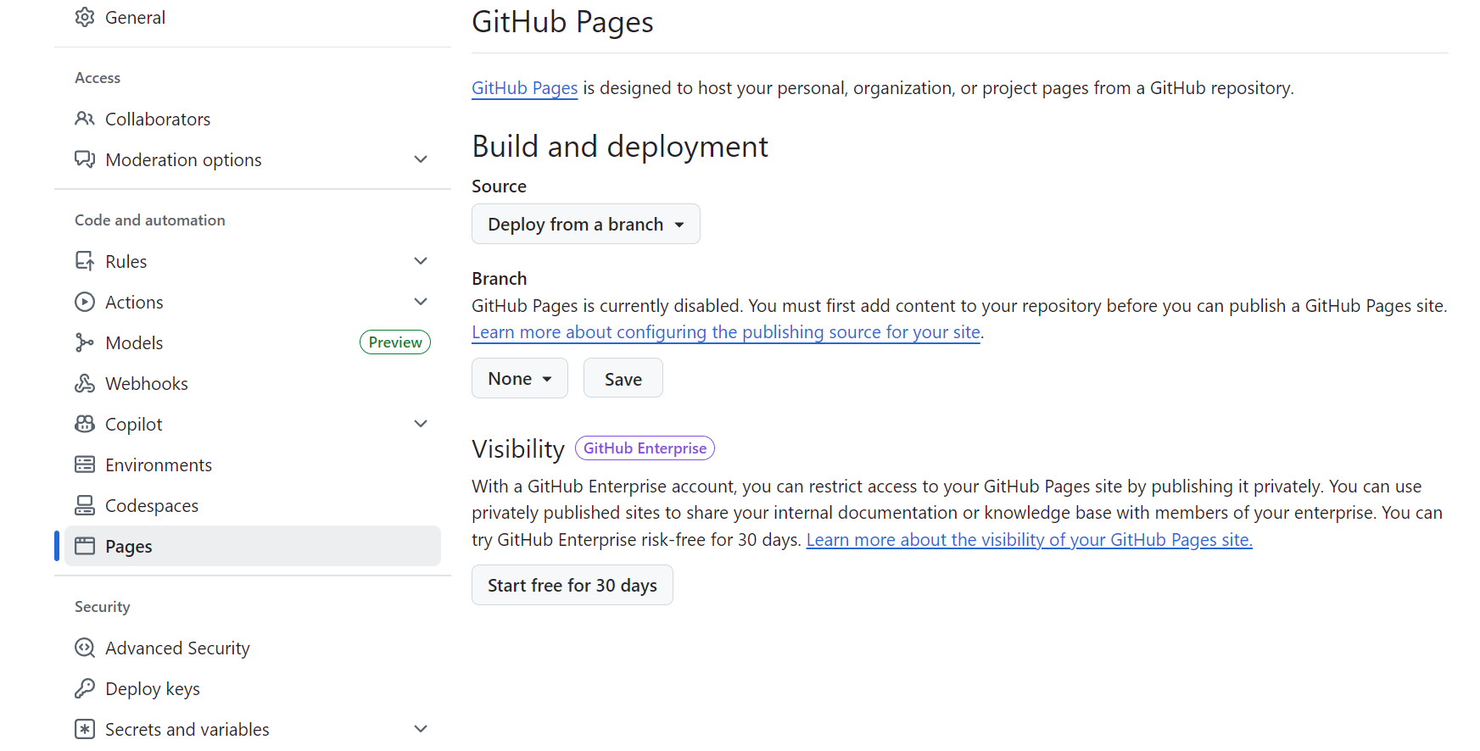Click the Webhooks icon in sidebar
The image size is (1480, 751).
pos(85,383)
